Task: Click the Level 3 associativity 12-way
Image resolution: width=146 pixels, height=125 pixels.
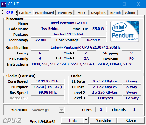Action: pos(132,98)
